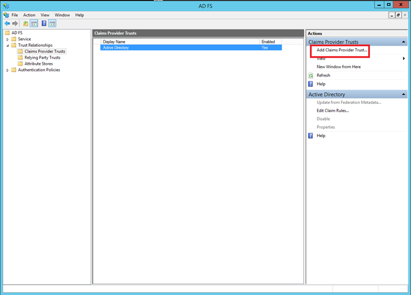Close the inner MDI child window
This screenshot has height=295, width=411.
[x=404, y=15]
